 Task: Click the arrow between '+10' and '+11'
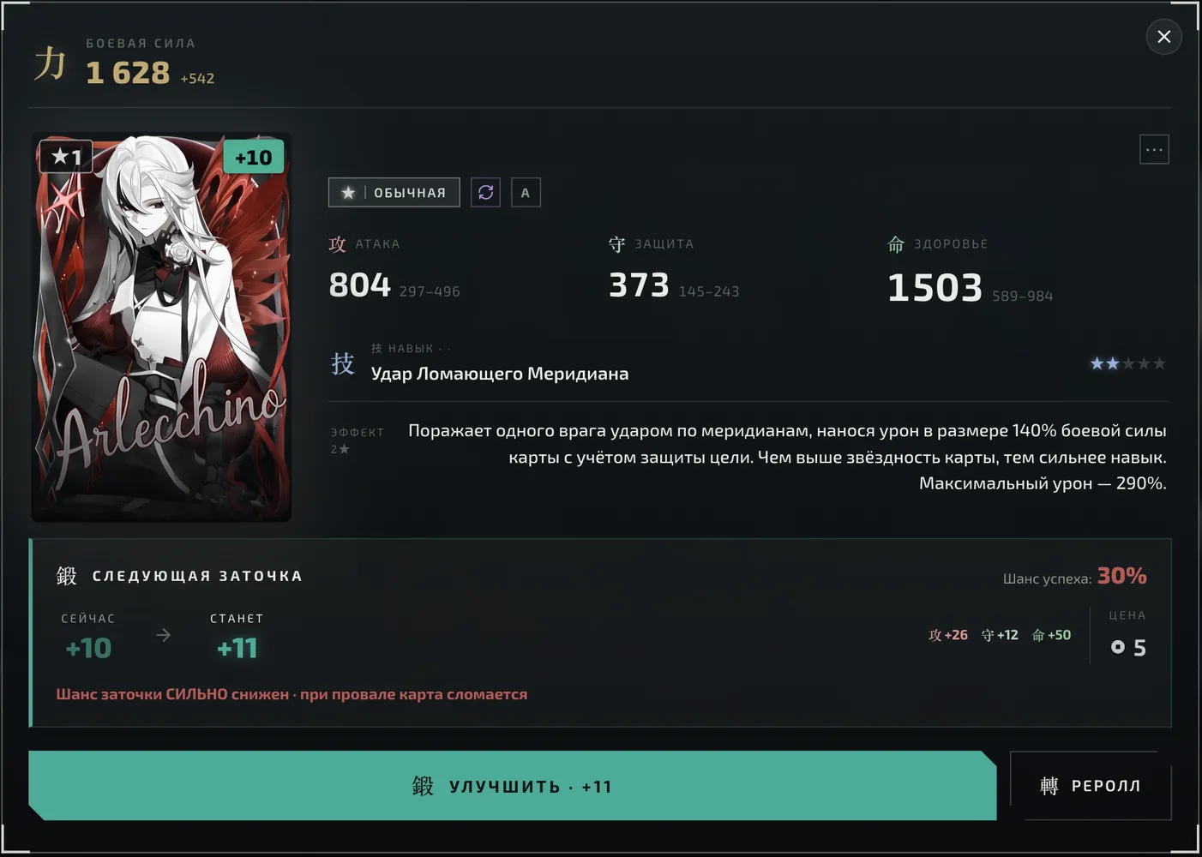click(163, 635)
